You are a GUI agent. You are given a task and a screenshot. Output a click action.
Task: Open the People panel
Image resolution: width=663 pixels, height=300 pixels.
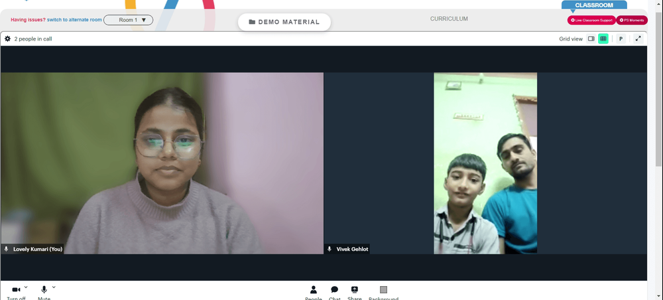coord(314,293)
